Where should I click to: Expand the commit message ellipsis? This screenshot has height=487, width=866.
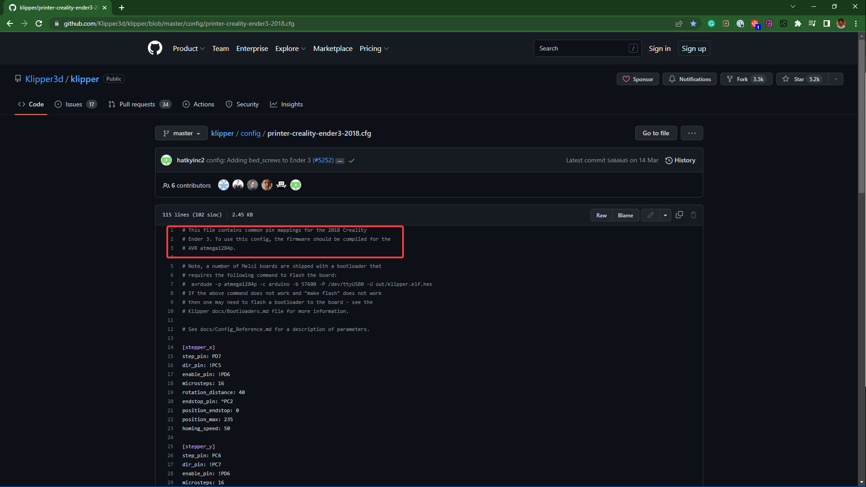tap(340, 161)
